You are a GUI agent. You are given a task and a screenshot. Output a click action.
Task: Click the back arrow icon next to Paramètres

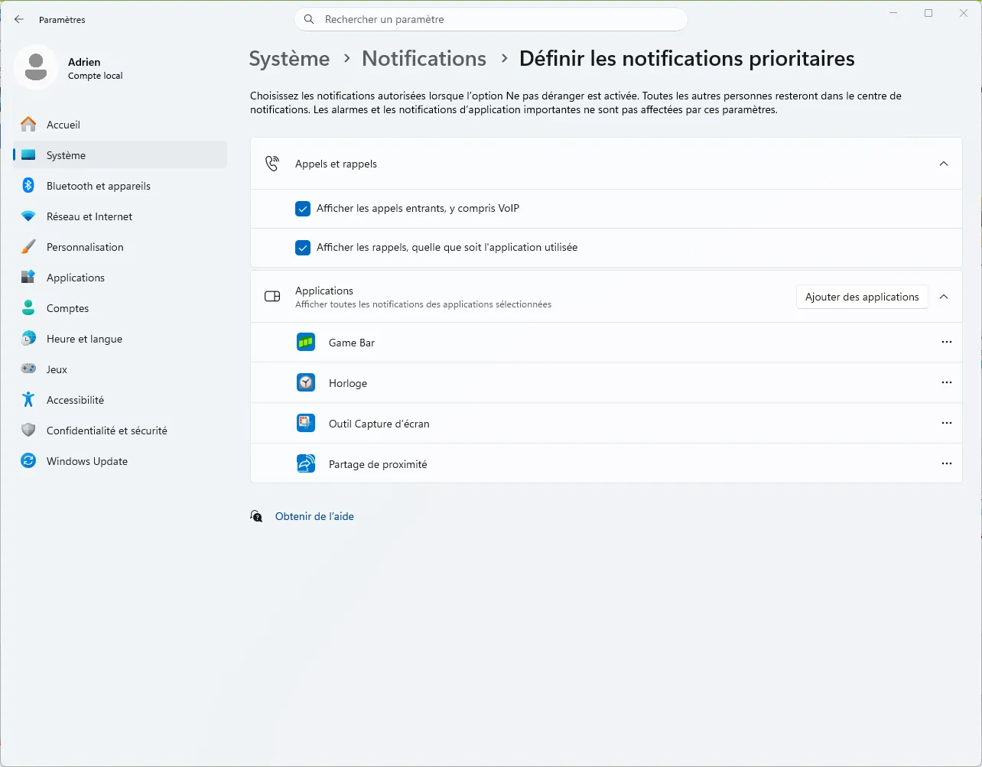[19, 20]
